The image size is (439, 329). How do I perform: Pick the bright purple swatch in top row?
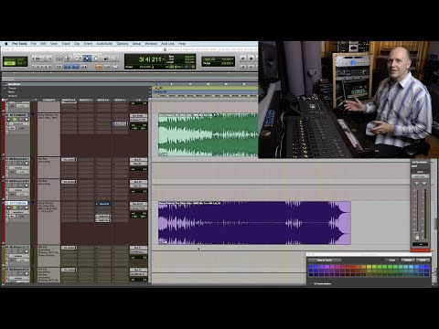pos(327,267)
